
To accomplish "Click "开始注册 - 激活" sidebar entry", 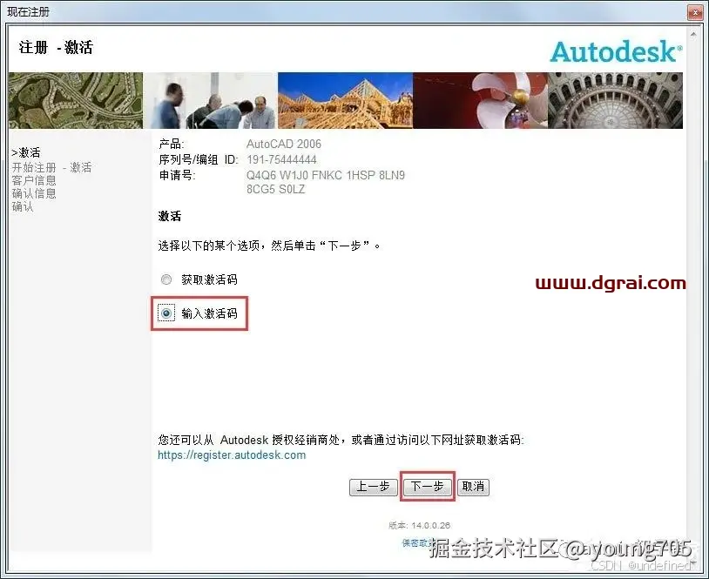I will point(51,166).
